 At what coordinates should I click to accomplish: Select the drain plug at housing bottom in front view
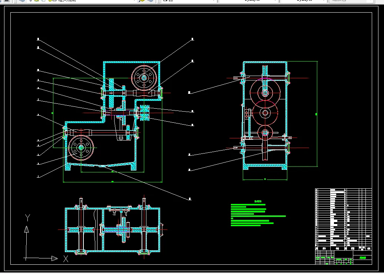coord(102,166)
